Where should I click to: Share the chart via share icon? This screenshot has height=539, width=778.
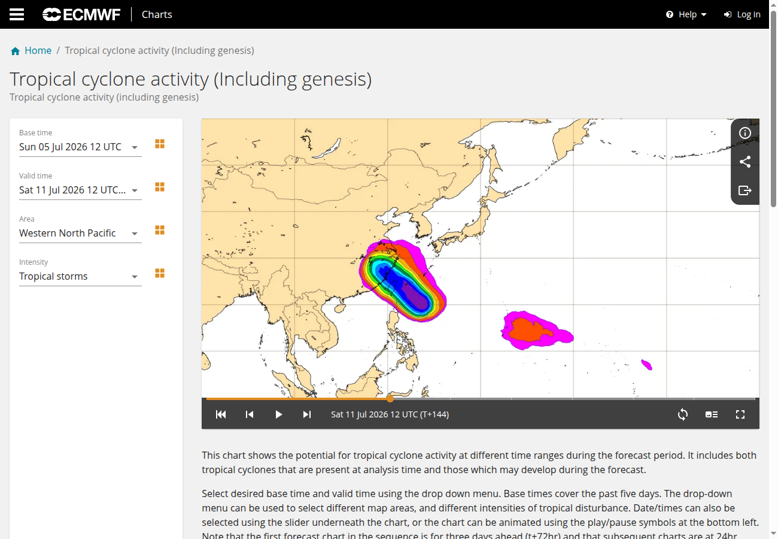pos(745,162)
